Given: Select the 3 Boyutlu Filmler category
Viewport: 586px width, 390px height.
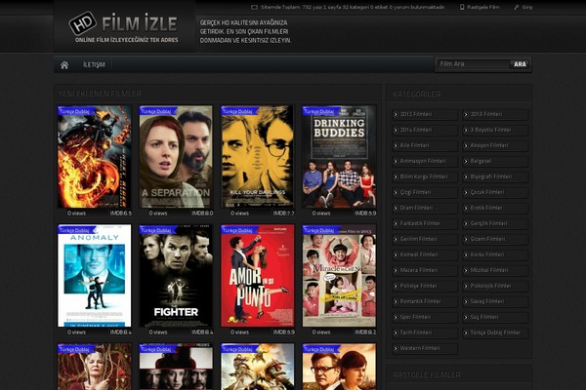Looking at the screenshot, I should pyautogui.click(x=495, y=130).
